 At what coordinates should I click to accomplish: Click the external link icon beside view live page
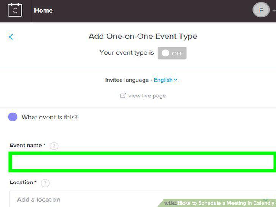(123, 96)
